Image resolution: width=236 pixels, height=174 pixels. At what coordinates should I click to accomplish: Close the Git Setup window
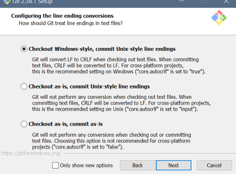[x=226, y=1]
